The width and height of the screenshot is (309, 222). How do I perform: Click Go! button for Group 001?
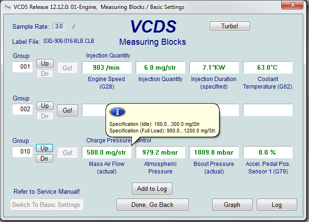(68, 68)
